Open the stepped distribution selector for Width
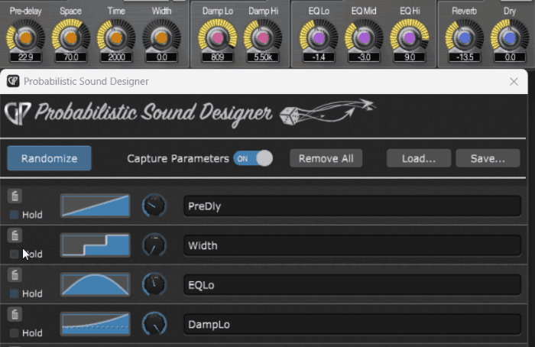 click(x=96, y=245)
